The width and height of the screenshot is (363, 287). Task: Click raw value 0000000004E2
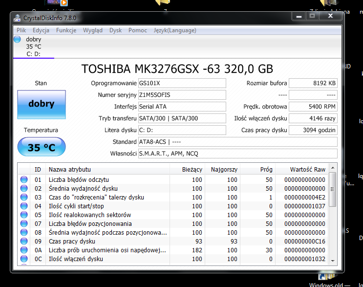[305, 198]
